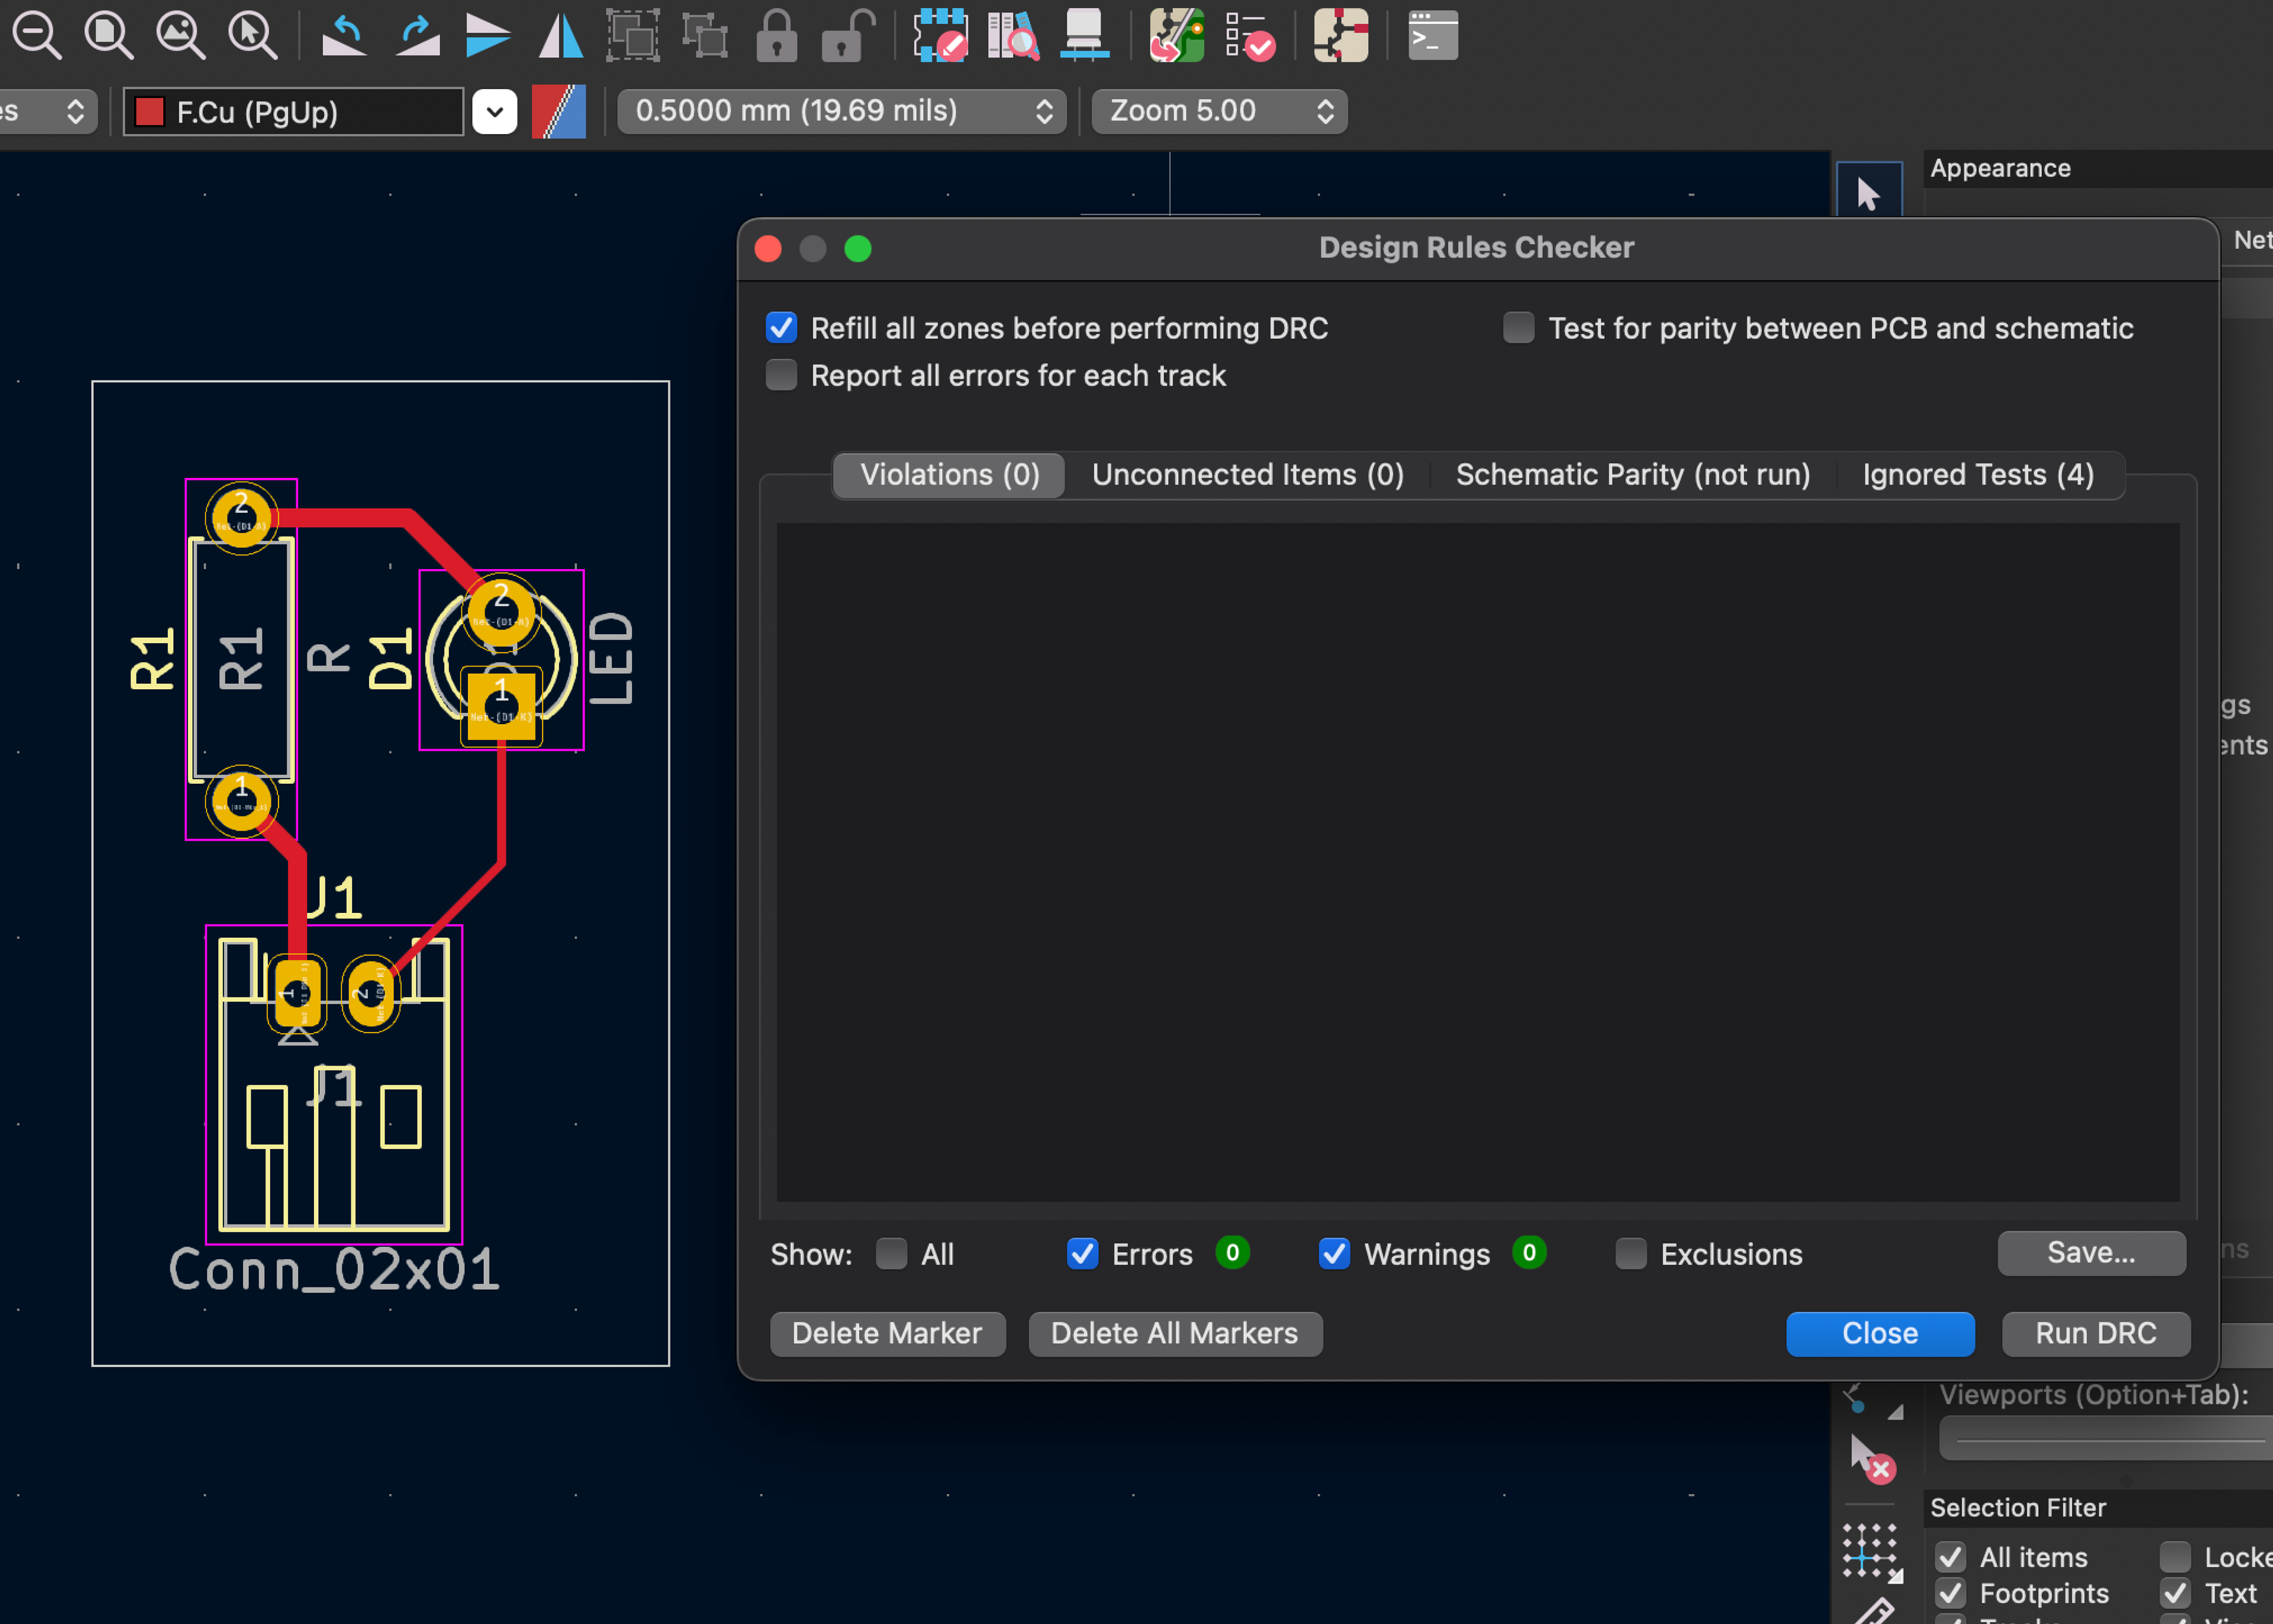This screenshot has width=2273, height=1624.
Task: Click the Delete All Markers button
Action: click(1174, 1333)
